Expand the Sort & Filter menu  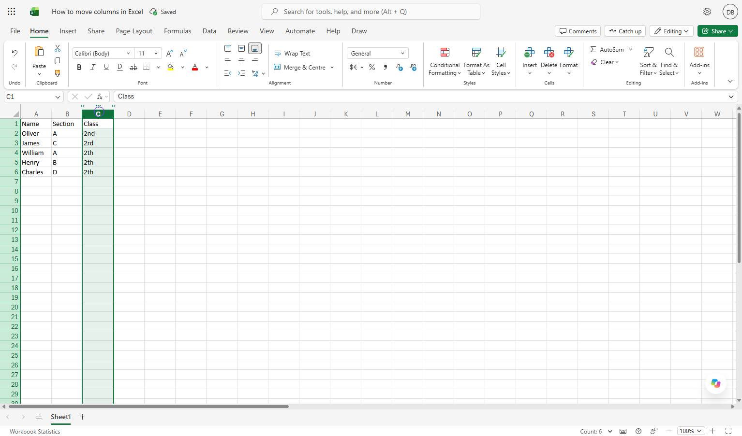pos(648,62)
